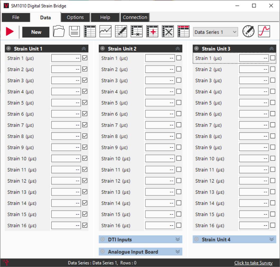Click the add row red plus icon
The height and width of the screenshot is (267, 280).
[x=152, y=32]
